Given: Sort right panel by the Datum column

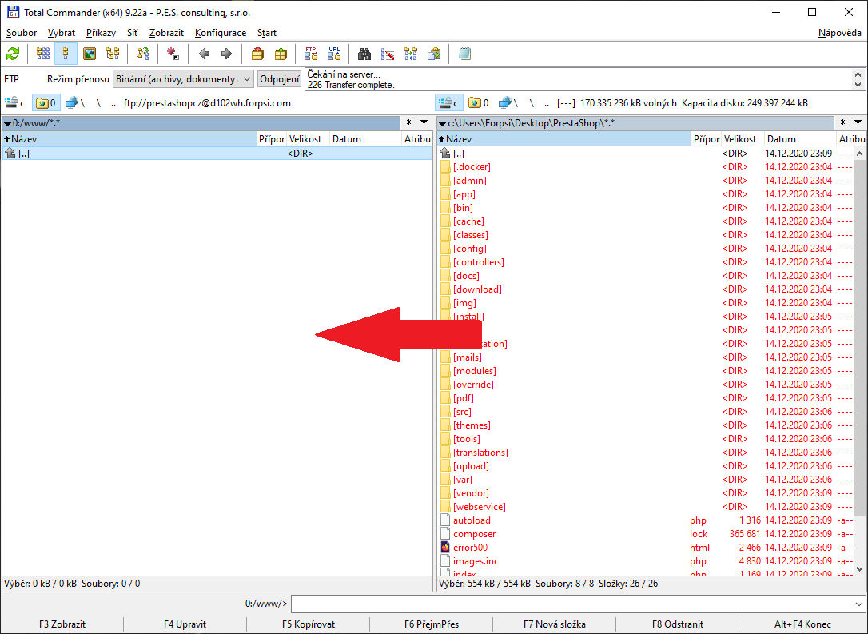Looking at the screenshot, I should pos(799,139).
